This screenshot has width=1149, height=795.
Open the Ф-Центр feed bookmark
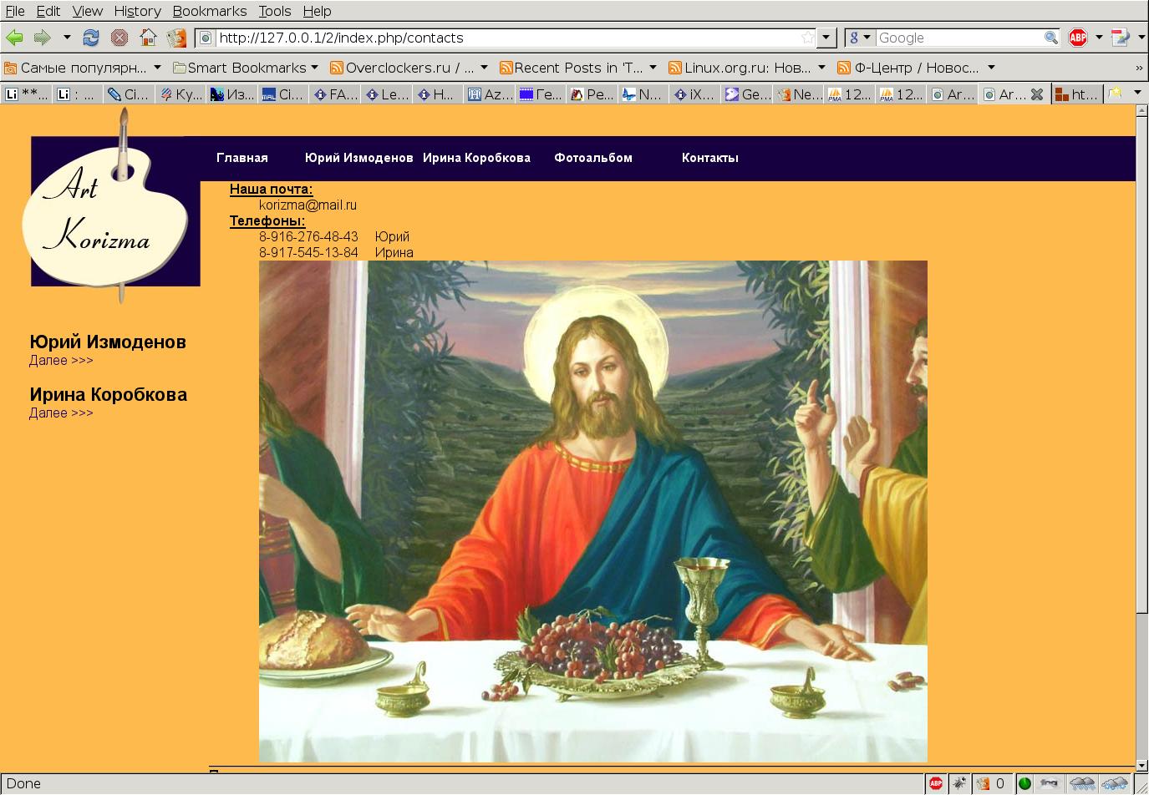pos(916,68)
